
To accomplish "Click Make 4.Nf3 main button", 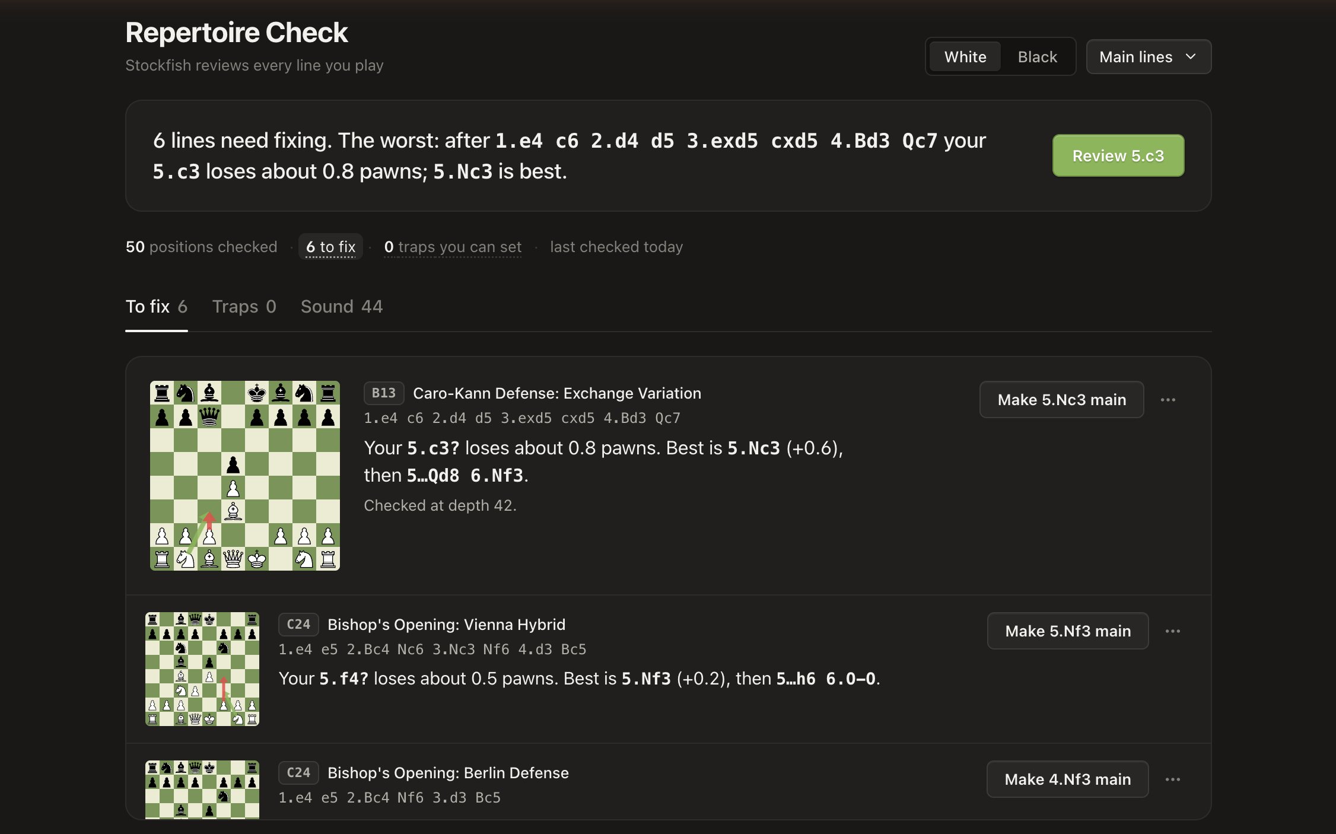I will pos(1067,779).
